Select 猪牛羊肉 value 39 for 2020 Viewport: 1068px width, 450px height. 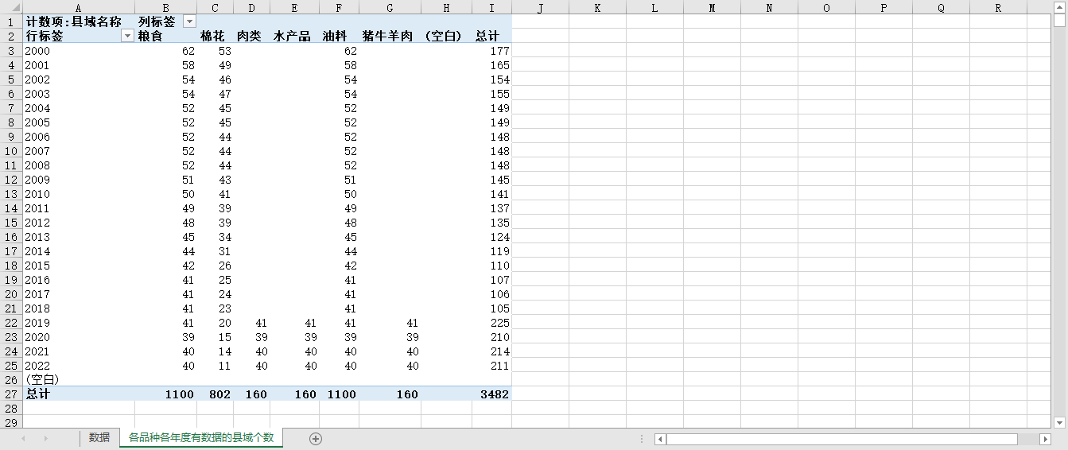coord(390,336)
